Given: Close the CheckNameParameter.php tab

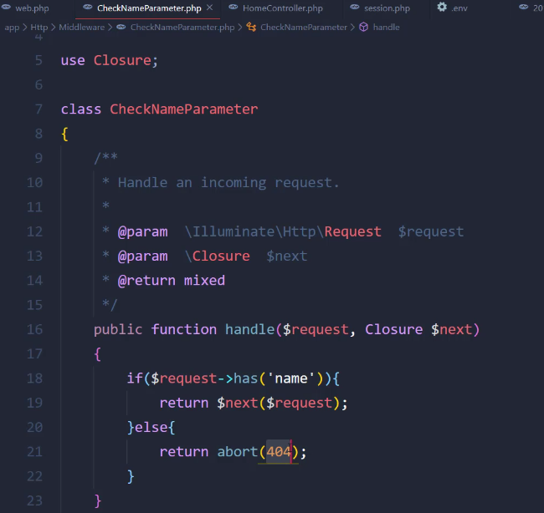Looking at the screenshot, I should click(x=209, y=8).
